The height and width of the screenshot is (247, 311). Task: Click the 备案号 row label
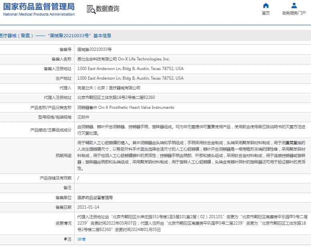(65, 50)
